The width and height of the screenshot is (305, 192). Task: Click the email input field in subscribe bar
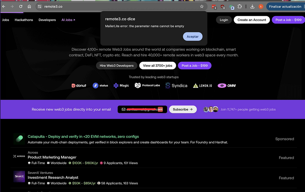(x=142, y=109)
